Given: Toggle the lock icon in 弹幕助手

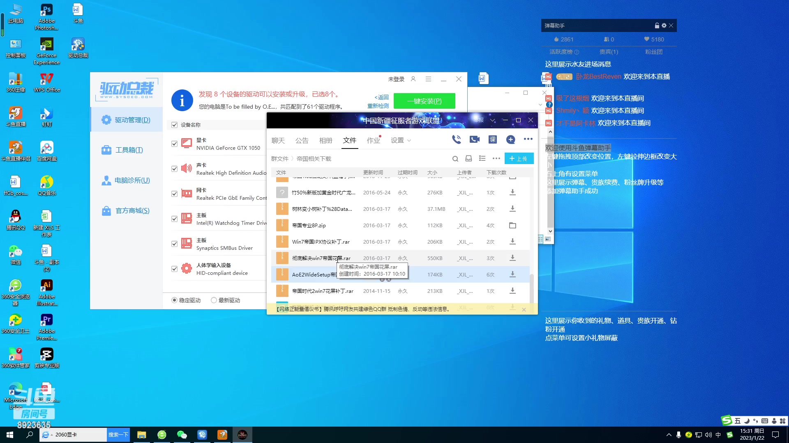Looking at the screenshot, I should pos(657,25).
